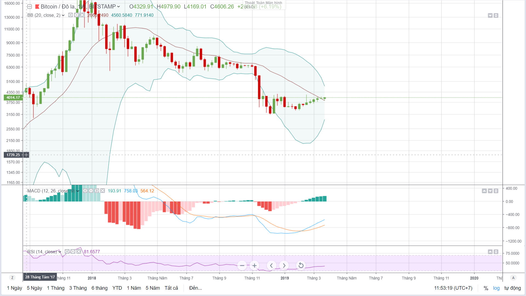This screenshot has height=296, width=526.
Task: Expand the MACD legend dropdown arrow
Action: tap(78, 191)
